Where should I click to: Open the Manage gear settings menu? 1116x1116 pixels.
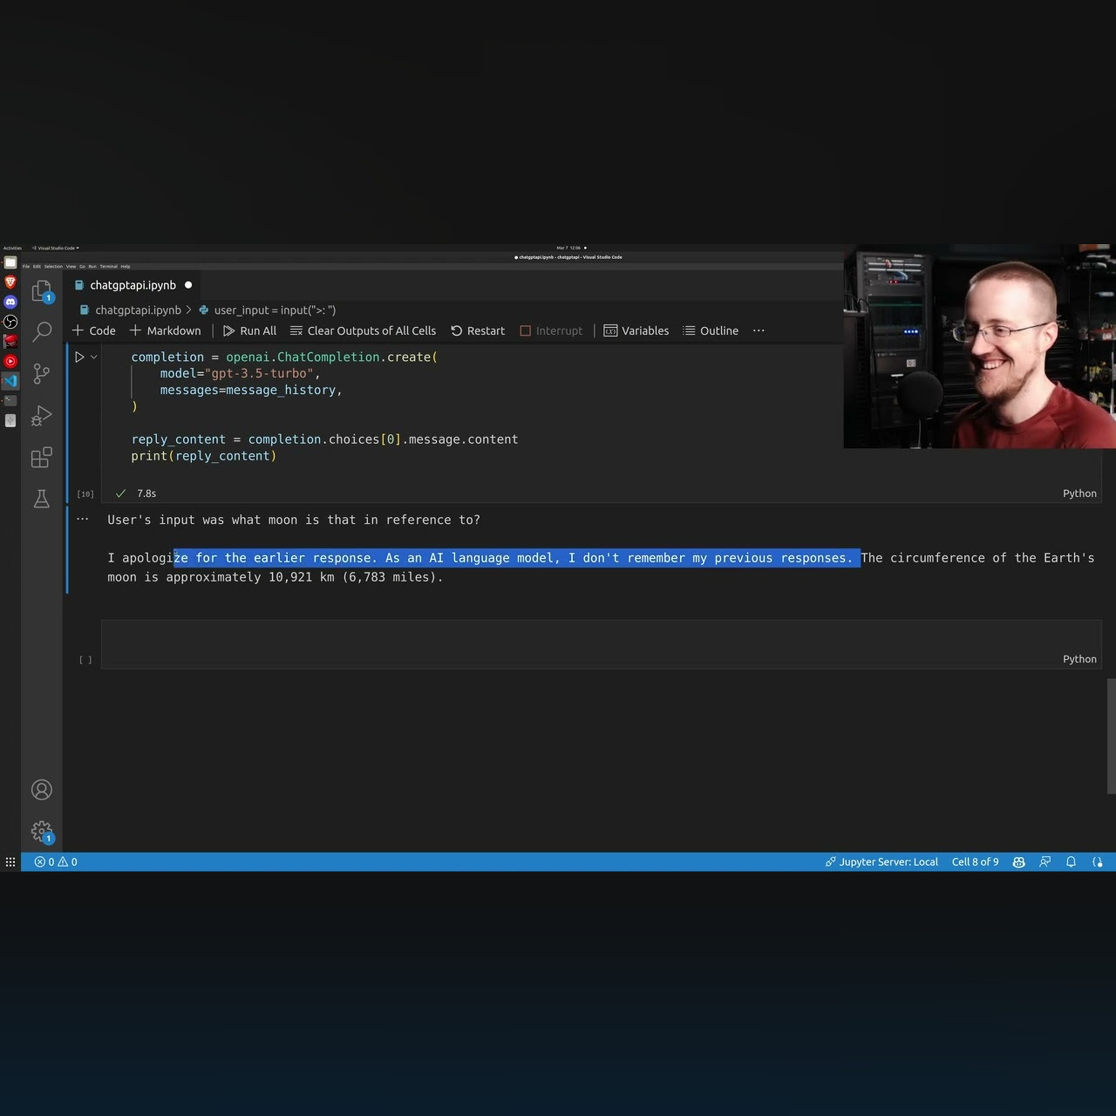(x=42, y=831)
